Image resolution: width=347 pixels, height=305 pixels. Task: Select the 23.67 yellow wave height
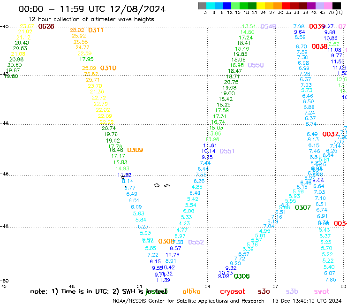coord(27,26)
